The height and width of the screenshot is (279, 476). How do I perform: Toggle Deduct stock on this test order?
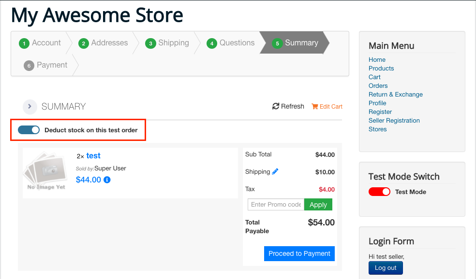coord(29,130)
